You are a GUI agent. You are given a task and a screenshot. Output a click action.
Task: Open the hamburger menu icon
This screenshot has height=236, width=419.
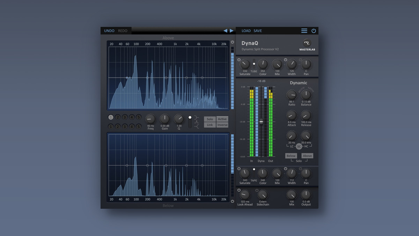[304, 31]
